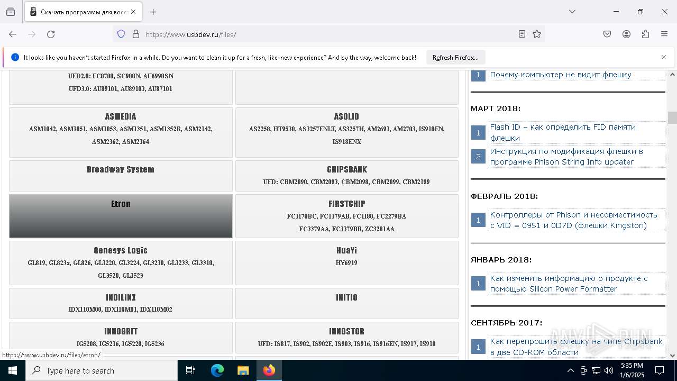Bookmark this page with the star
The width and height of the screenshot is (677, 381).
point(537,34)
